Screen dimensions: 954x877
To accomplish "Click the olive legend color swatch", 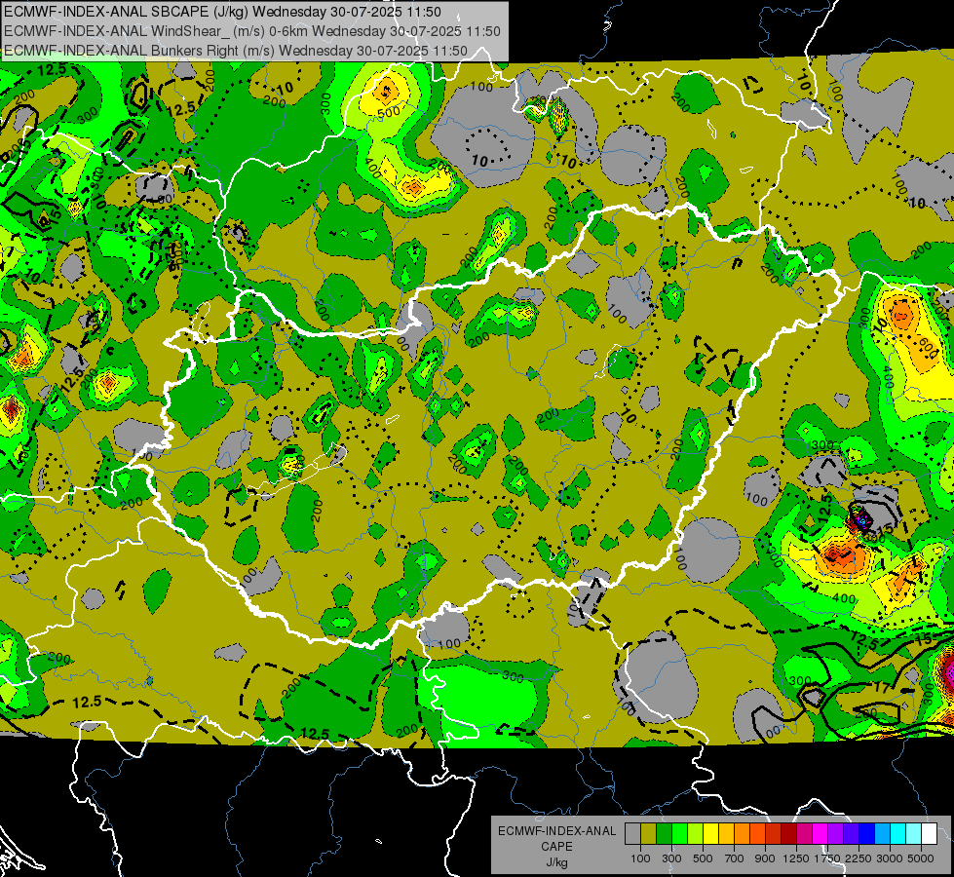I will [648, 834].
